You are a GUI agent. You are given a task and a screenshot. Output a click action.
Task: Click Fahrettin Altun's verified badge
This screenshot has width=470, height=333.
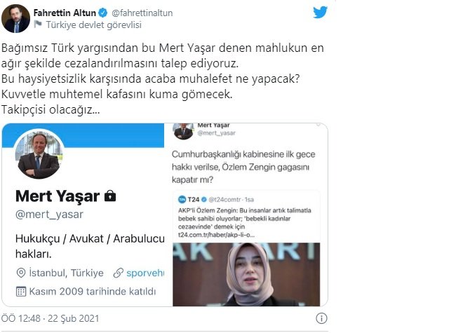(x=103, y=13)
